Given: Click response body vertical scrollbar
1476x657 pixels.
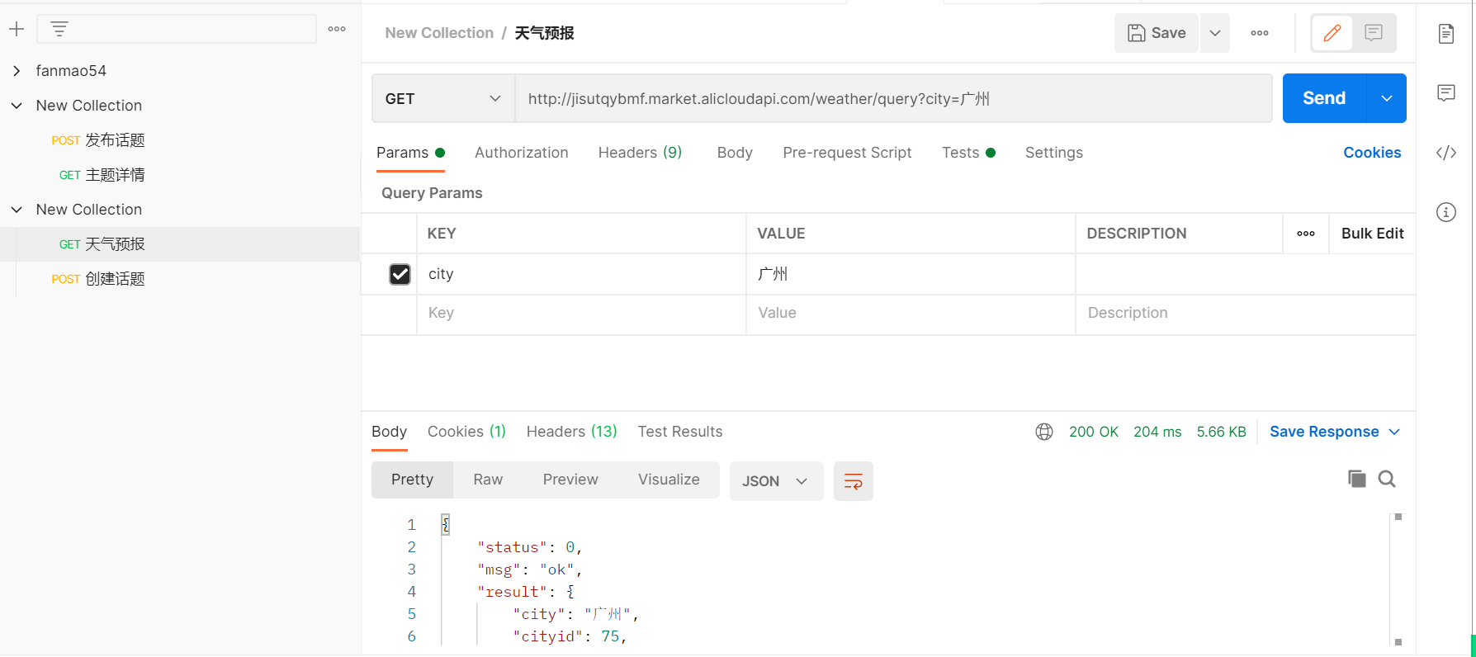Looking at the screenshot, I should click(1398, 579).
